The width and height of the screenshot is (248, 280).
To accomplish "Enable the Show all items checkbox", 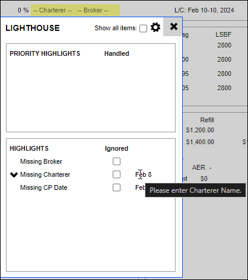I will tap(143, 28).
